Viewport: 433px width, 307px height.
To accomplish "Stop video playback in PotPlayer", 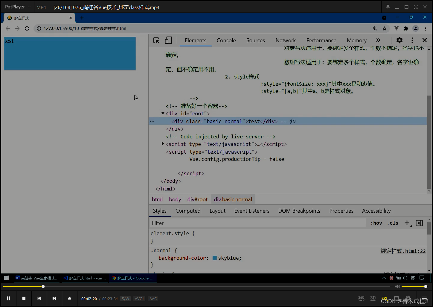I will [24, 298].
